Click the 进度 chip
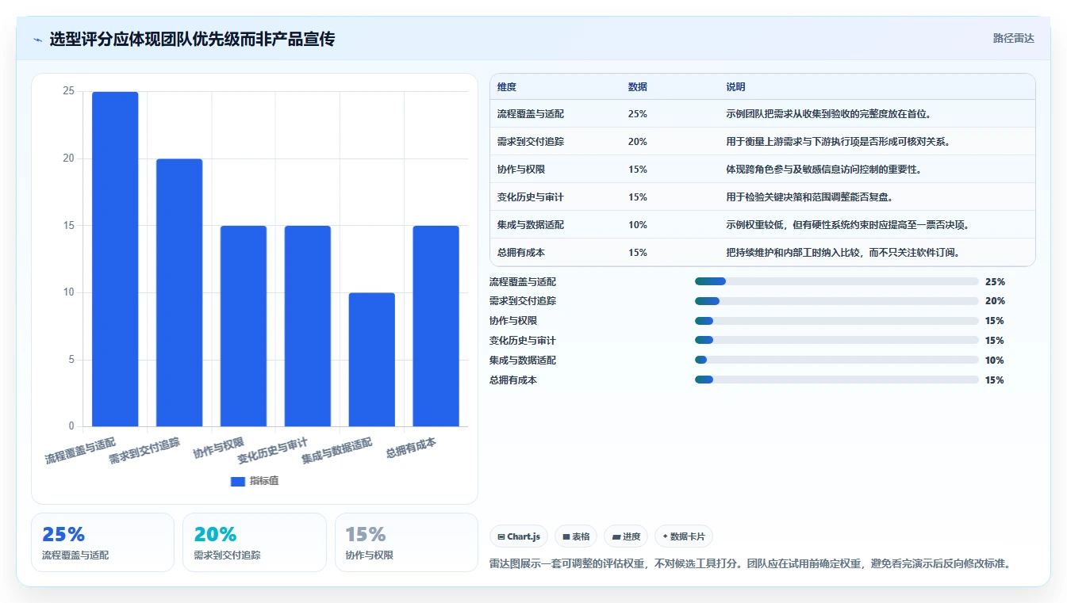The height and width of the screenshot is (603, 1067). (626, 536)
